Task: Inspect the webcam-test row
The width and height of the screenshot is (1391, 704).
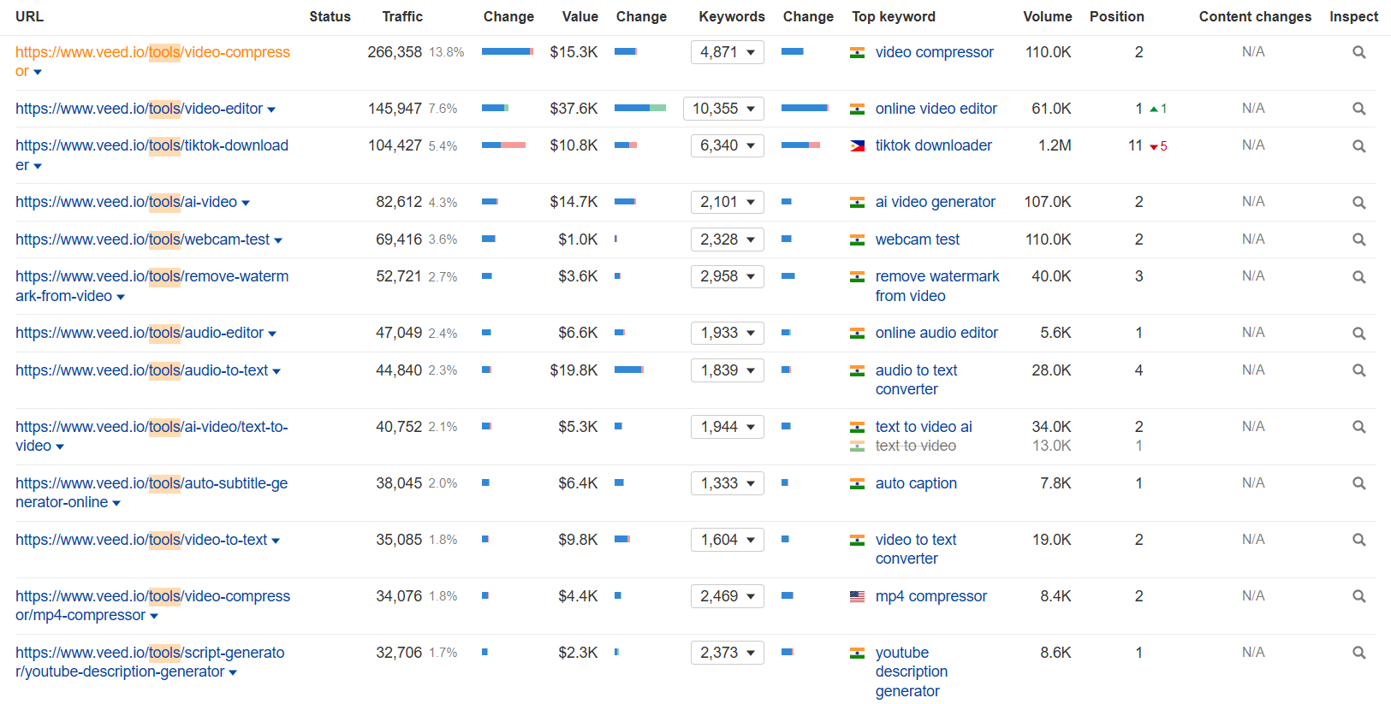Action: 1358,240
